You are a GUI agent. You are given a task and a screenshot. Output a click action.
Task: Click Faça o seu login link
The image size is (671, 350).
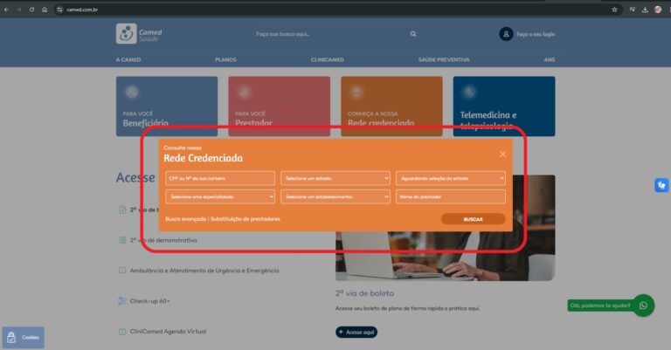pyautogui.click(x=536, y=34)
